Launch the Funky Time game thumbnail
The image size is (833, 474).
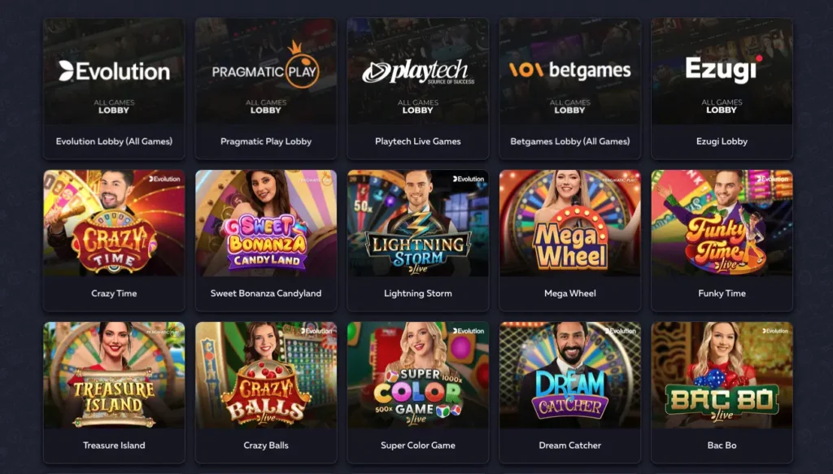pos(722,224)
